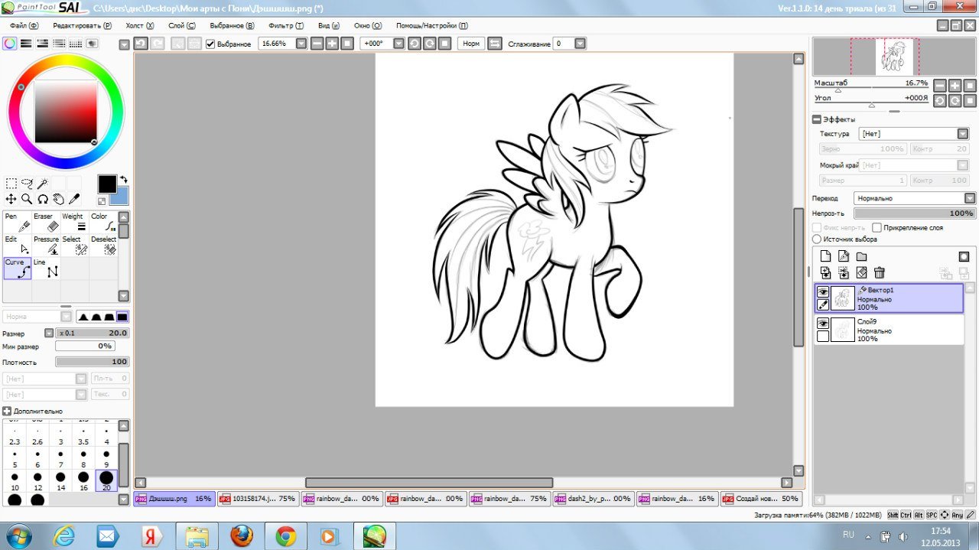
Task: Collapse the Эффекты section
Action: click(x=817, y=119)
